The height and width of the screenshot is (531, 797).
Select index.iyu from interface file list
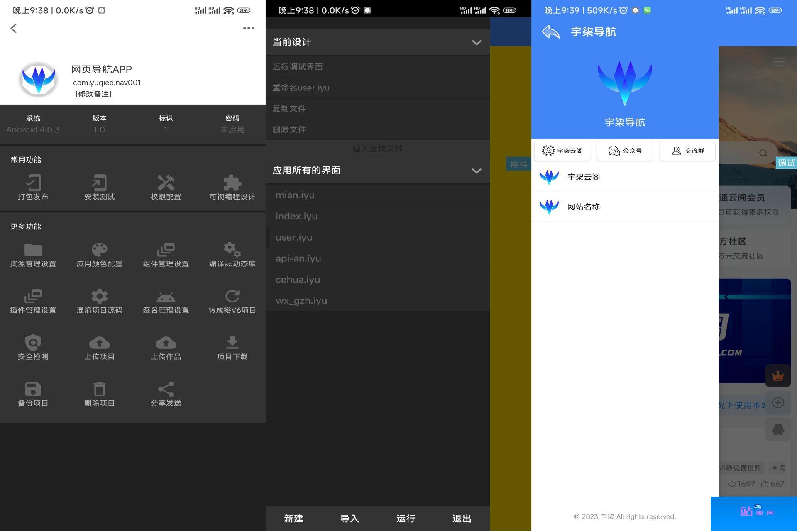pos(296,216)
